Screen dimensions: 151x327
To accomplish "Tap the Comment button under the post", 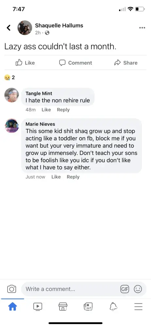I will click(75, 62).
